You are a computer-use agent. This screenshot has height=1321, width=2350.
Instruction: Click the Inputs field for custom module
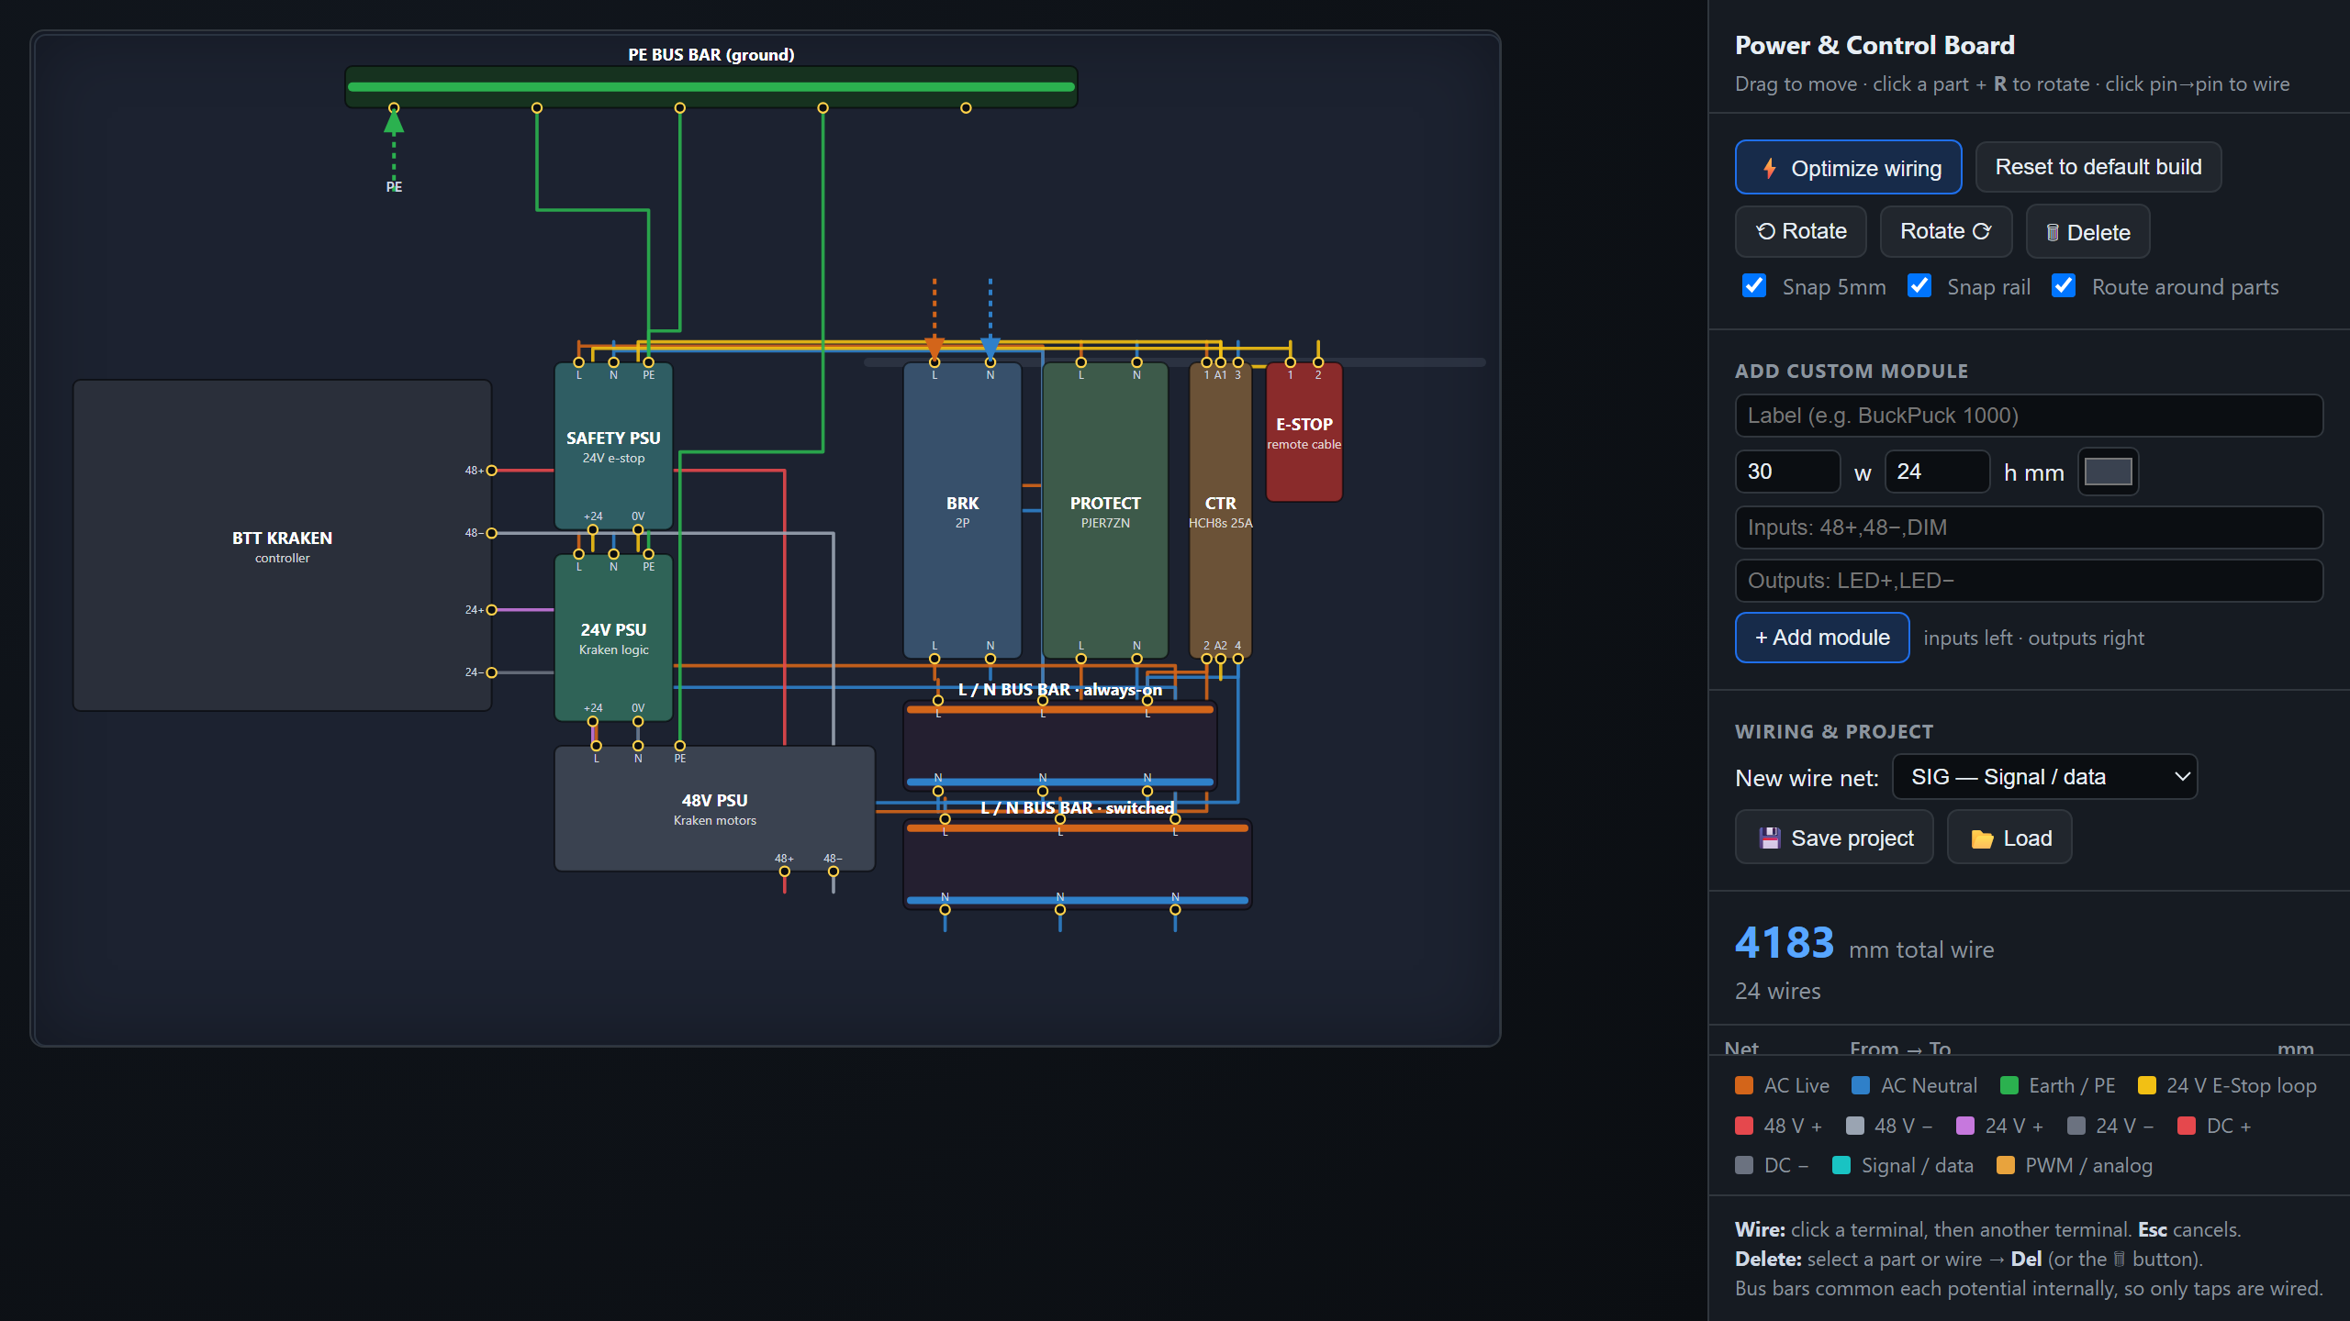2029,527
